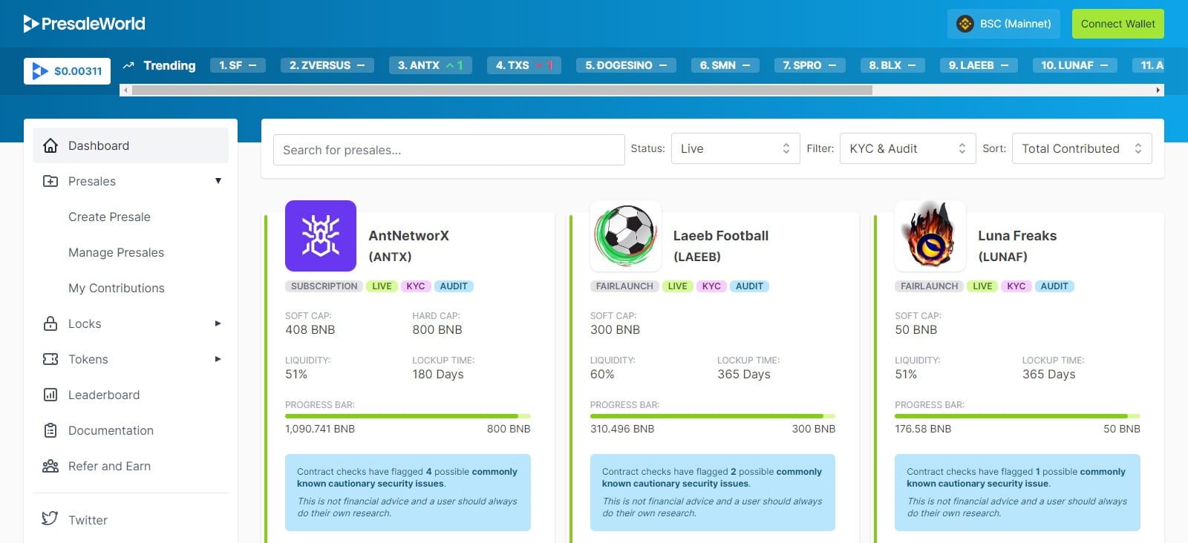Screen dimensions: 1188x543
Task: Click the horizontal scrollbar left arrow
Action: click(x=125, y=90)
